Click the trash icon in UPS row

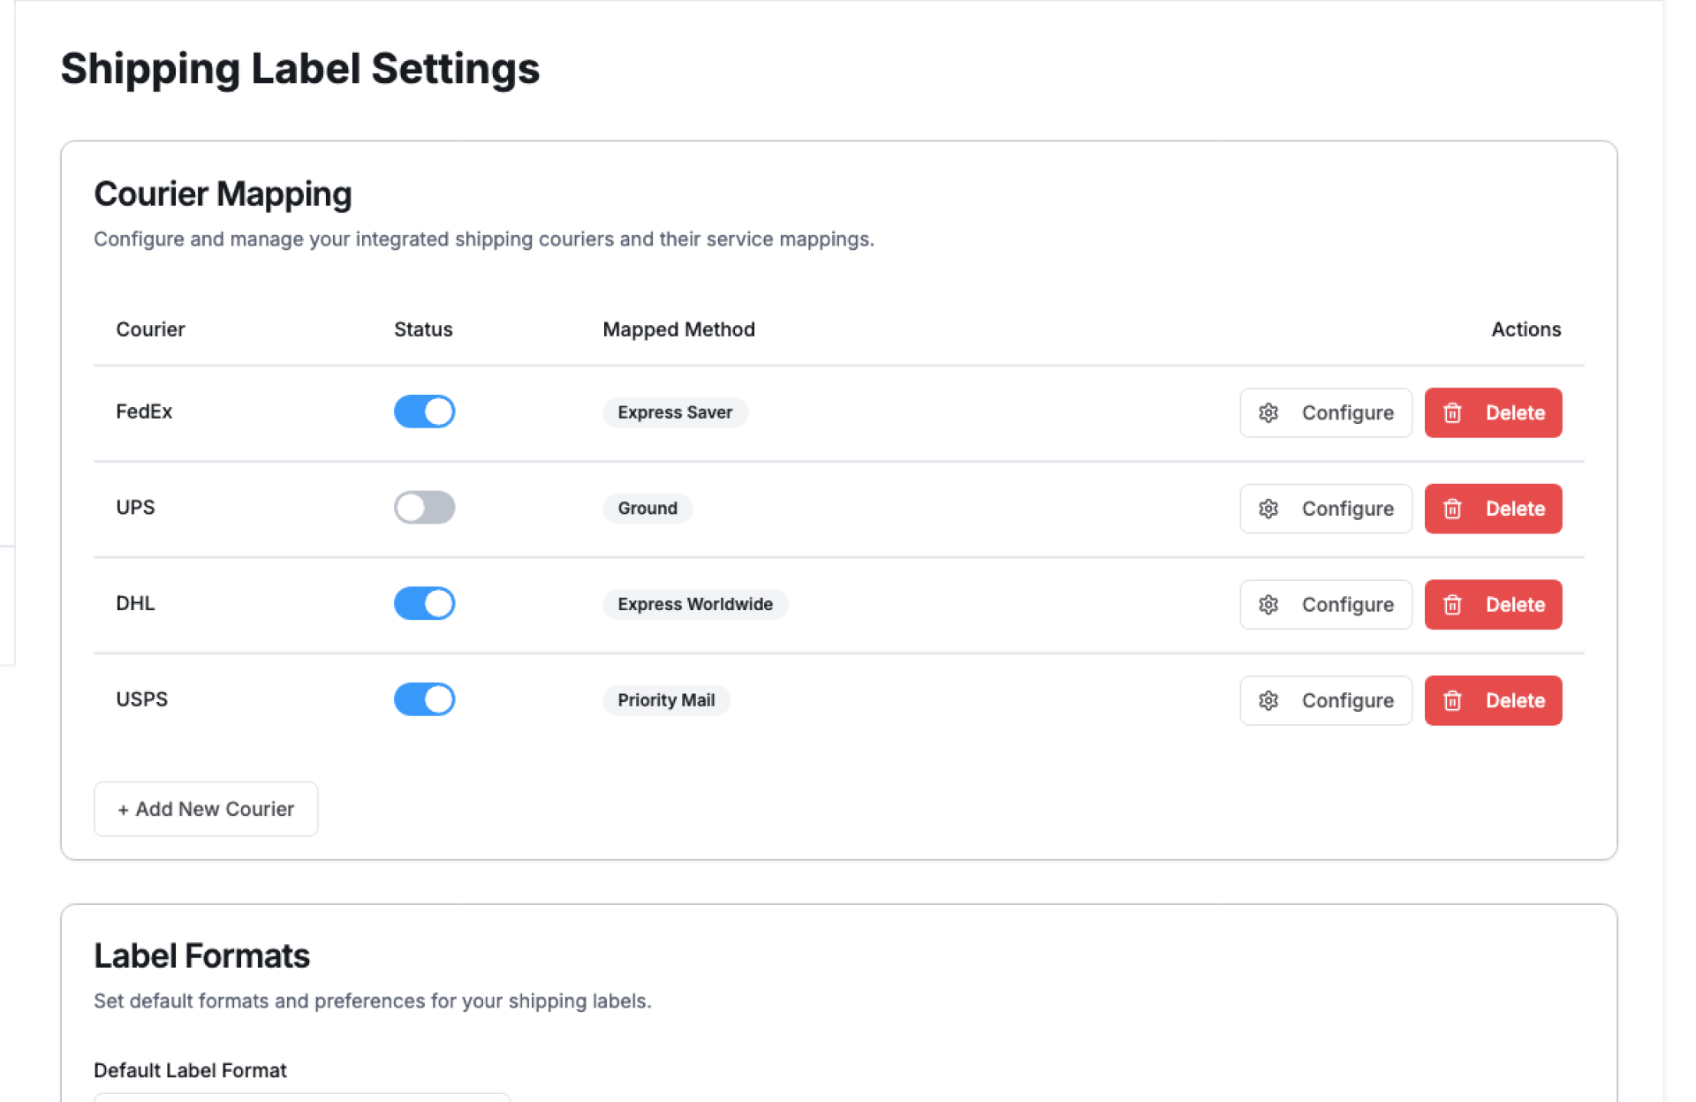(1452, 509)
